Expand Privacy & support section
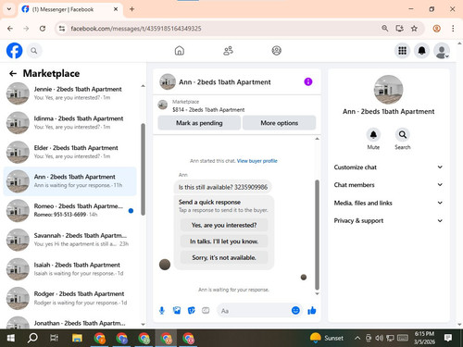Screen dimensions: 463x347 pos(388,220)
